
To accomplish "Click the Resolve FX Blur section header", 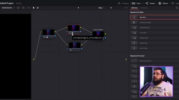I will click(137, 12).
